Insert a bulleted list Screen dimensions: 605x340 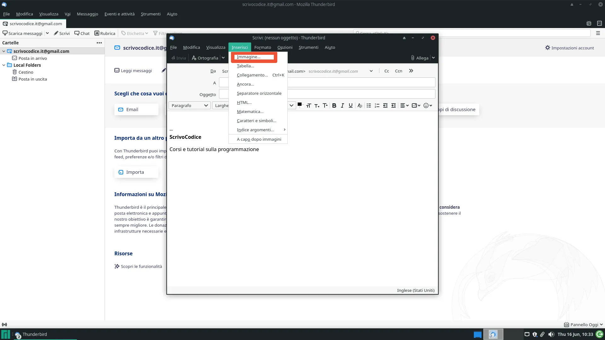tap(369, 105)
